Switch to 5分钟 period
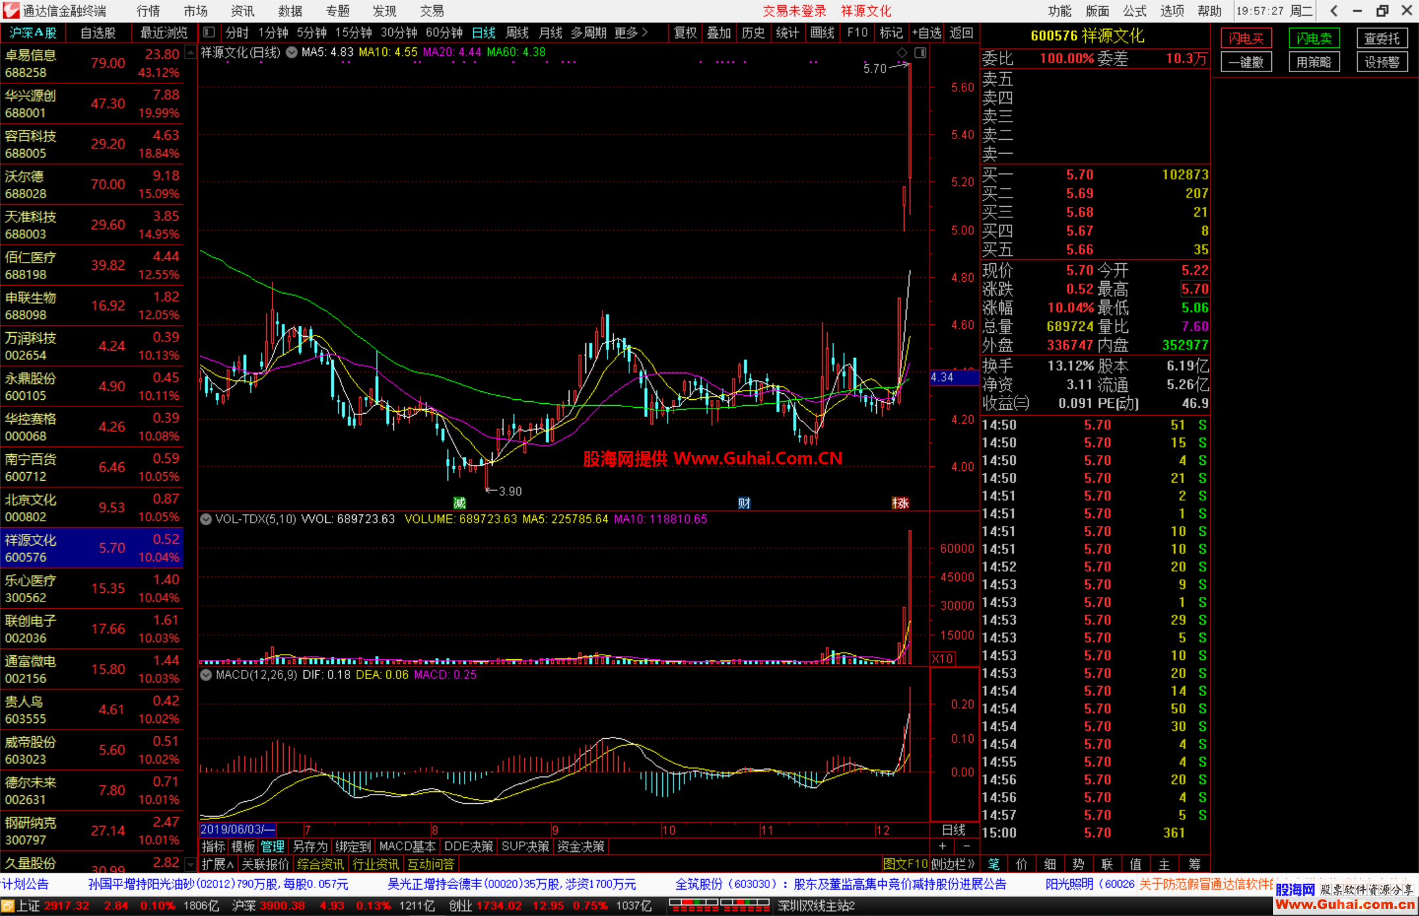This screenshot has height=916, width=1419. [311, 32]
